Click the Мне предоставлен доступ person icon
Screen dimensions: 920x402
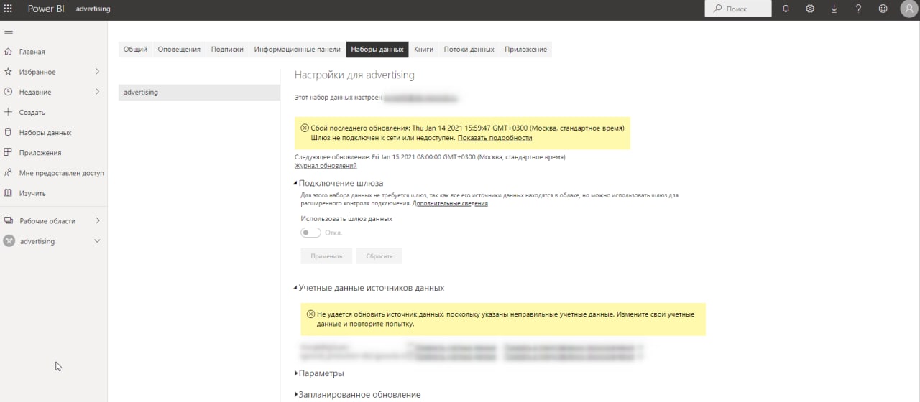(9, 172)
